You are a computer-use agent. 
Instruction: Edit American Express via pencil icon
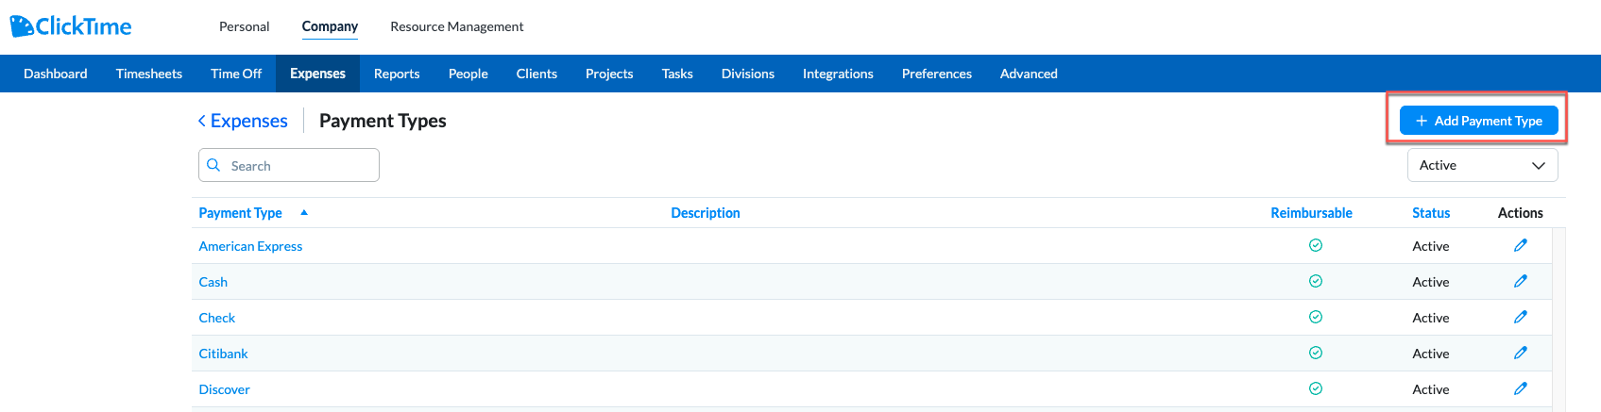(1520, 245)
